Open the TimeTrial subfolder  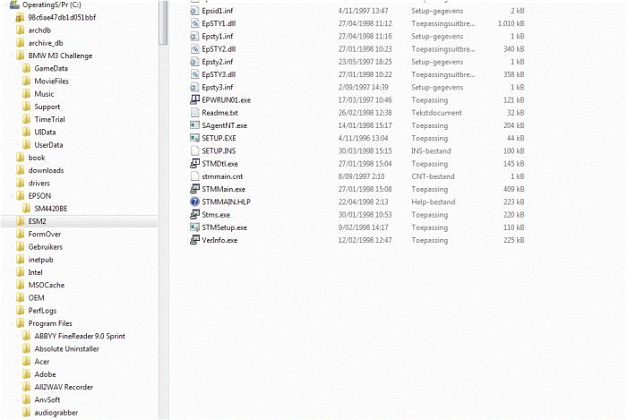coord(49,119)
